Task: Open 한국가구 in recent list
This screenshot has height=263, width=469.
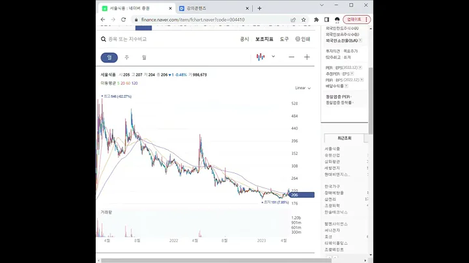Action: click(332, 186)
